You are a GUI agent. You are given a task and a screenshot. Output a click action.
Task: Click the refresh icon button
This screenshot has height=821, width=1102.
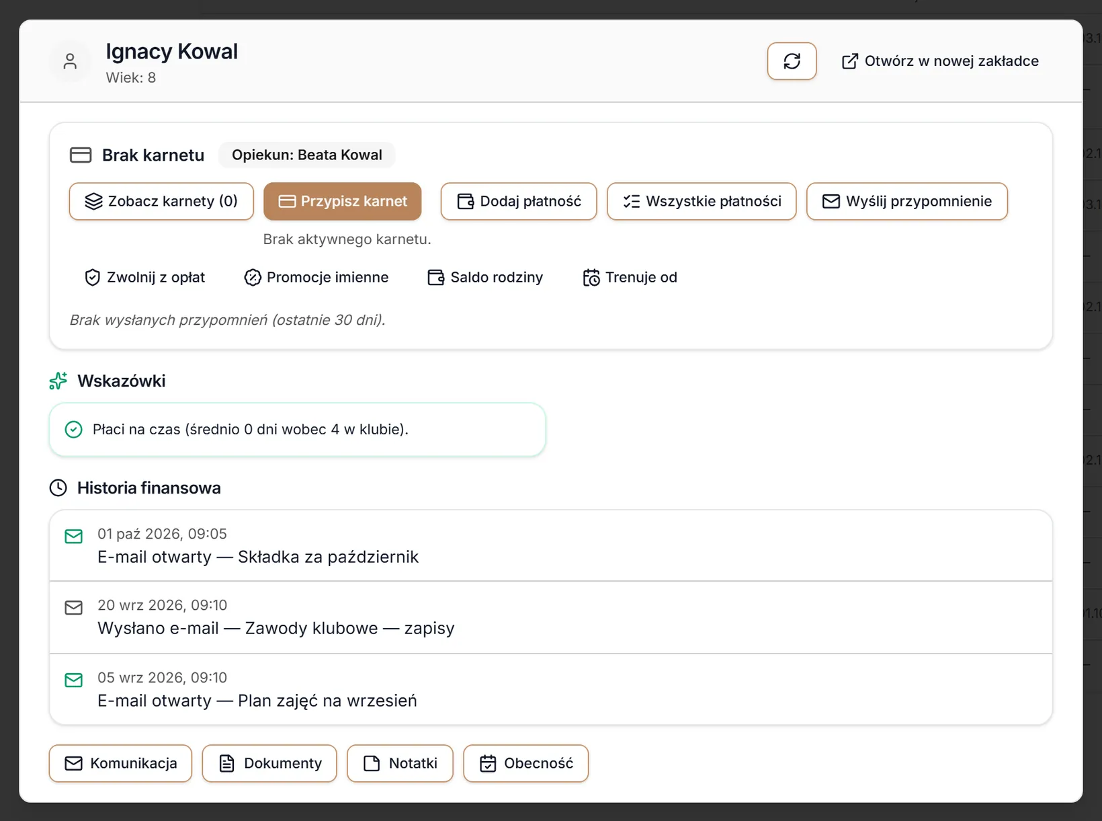click(792, 61)
